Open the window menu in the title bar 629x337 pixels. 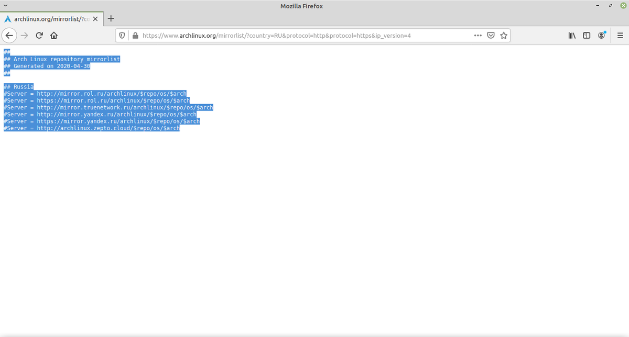[5, 6]
